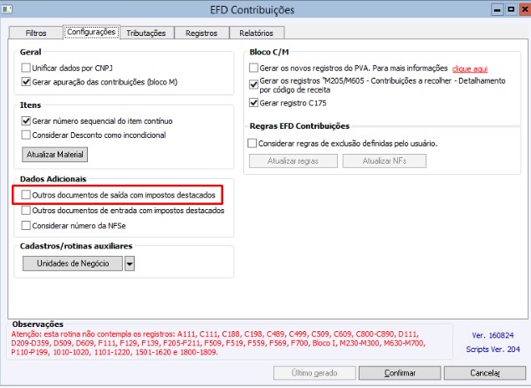Click the Cancelar button
Screen dimensions: 531x388
pyautogui.click(x=485, y=373)
